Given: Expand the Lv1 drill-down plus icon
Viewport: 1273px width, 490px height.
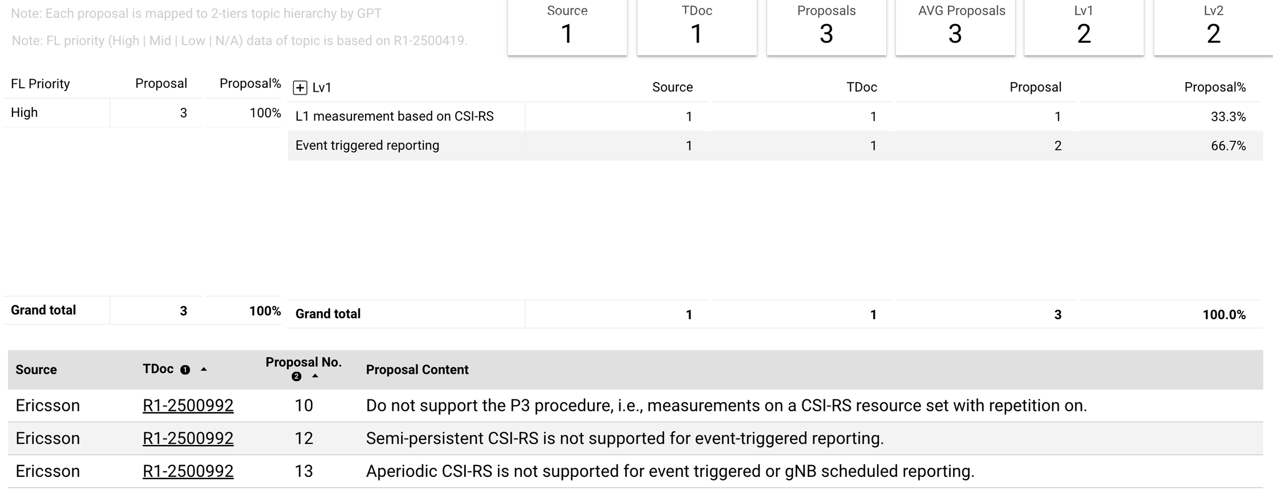Looking at the screenshot, I should point(300,88).
